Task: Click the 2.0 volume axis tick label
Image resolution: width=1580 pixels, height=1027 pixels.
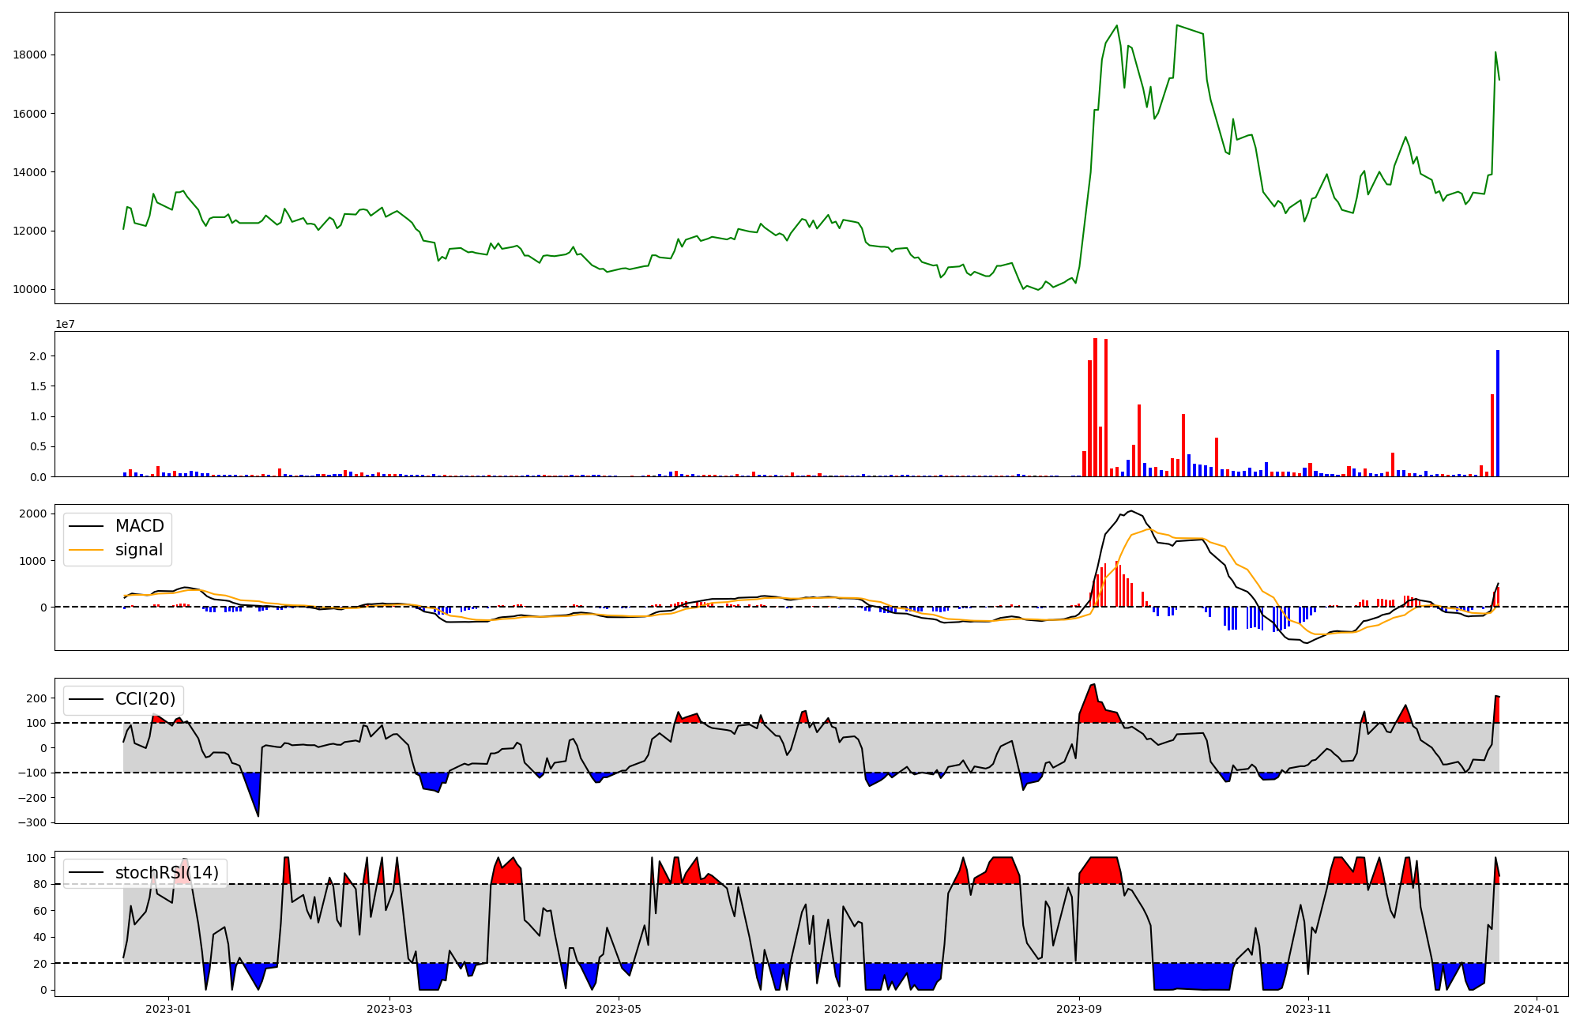Action: (37, 356)
